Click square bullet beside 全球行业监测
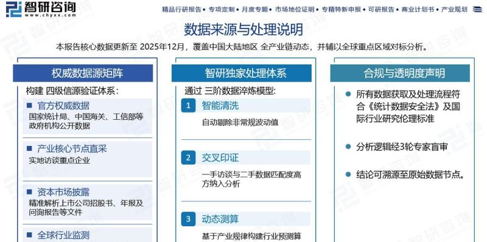The height and width of the screenshot is (242, 487). [x=29, y=235]
